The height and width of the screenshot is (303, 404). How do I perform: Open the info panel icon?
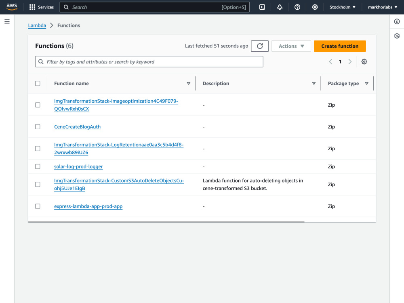[397, 21]
